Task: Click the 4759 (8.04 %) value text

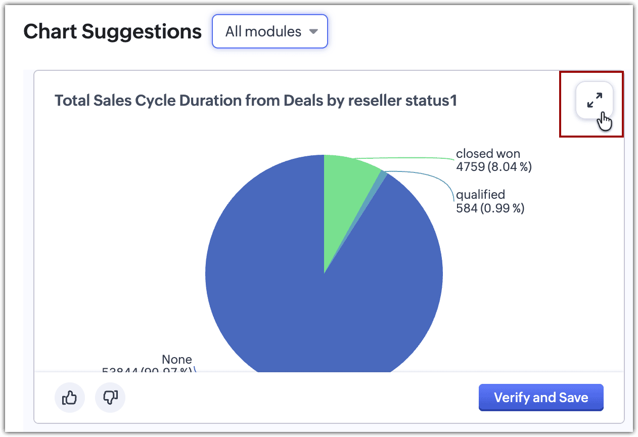Action: click(x=493, y=166)
